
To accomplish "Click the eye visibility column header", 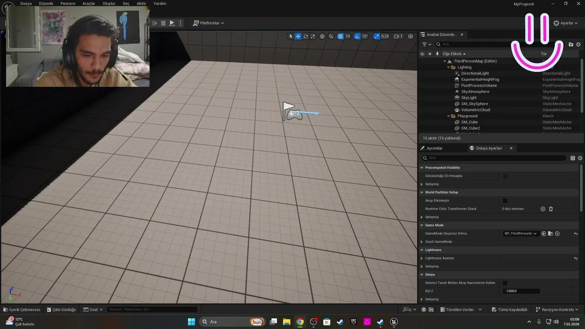I will (422, 54).
